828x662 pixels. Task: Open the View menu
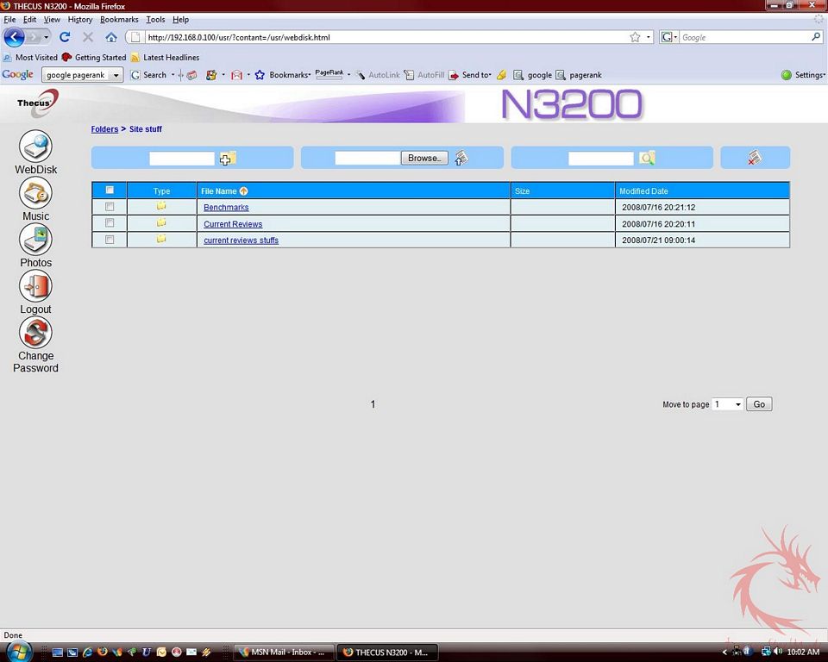coord(52,20)
